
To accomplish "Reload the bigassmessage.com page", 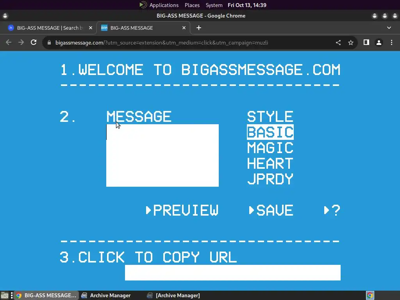I will [34, 42].
